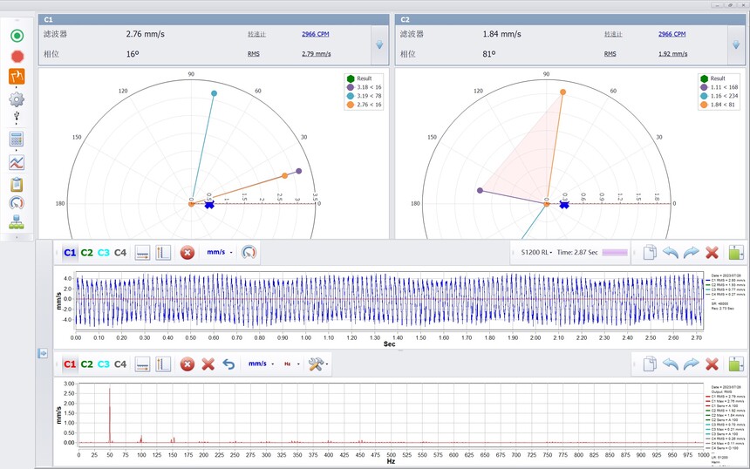Click the green start measurement icon
750x469 pixels.
pos(17,36)
